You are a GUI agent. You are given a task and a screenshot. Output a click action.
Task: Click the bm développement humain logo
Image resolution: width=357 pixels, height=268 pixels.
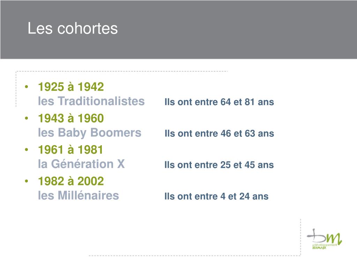325,239
